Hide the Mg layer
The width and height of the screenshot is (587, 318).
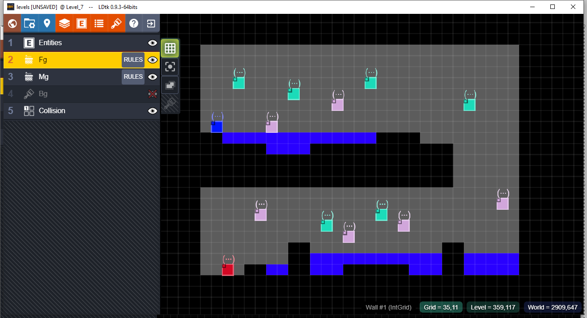click(x=153, y=77)
